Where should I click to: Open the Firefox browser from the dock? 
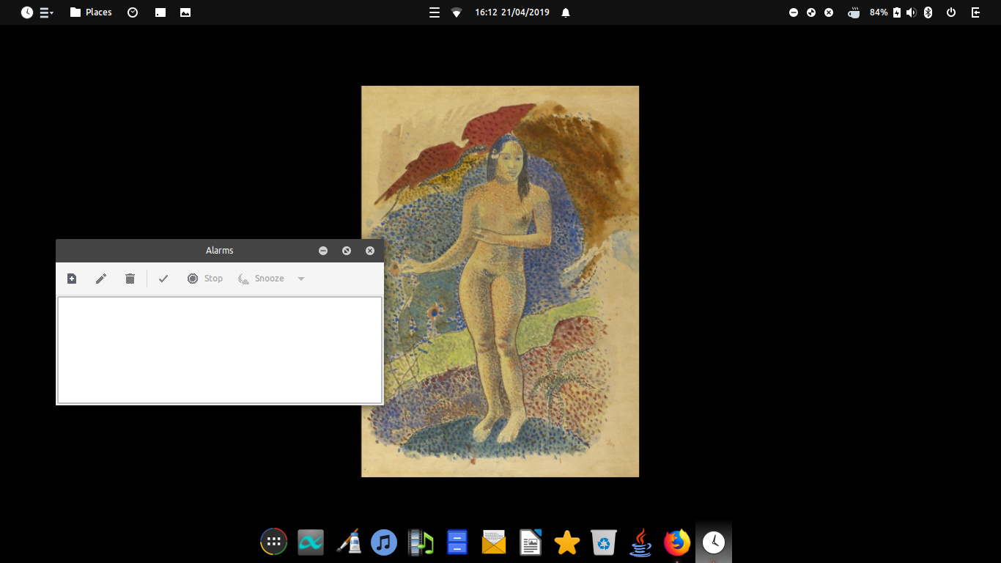coord(676,542)
